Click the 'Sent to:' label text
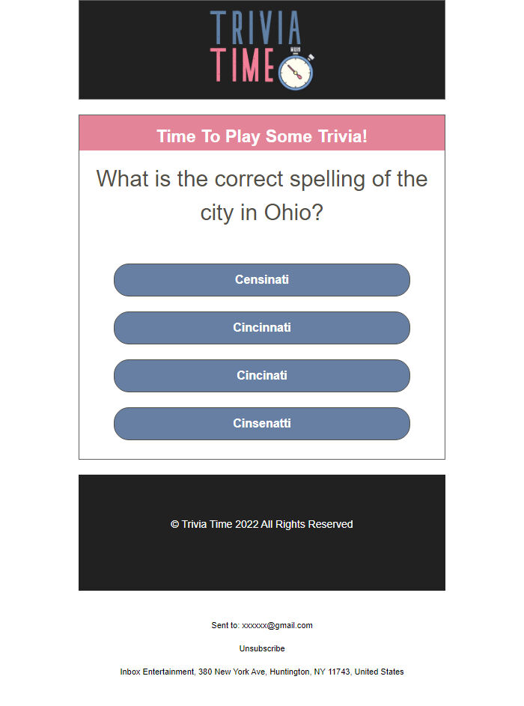 point(225,625)
